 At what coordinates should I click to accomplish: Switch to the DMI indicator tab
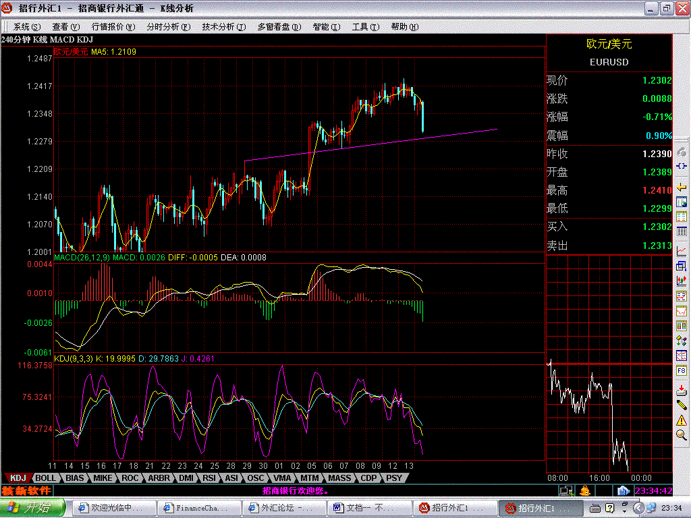click(x=186, y=478)
